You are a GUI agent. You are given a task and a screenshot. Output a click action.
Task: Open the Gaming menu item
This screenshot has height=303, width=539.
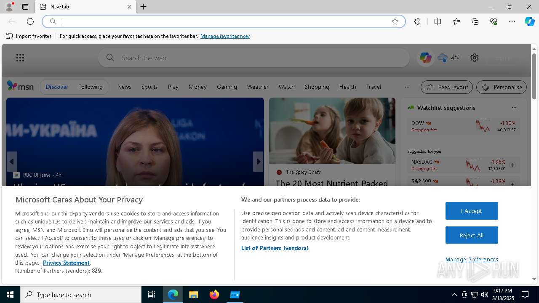click(x=227, y=87)
